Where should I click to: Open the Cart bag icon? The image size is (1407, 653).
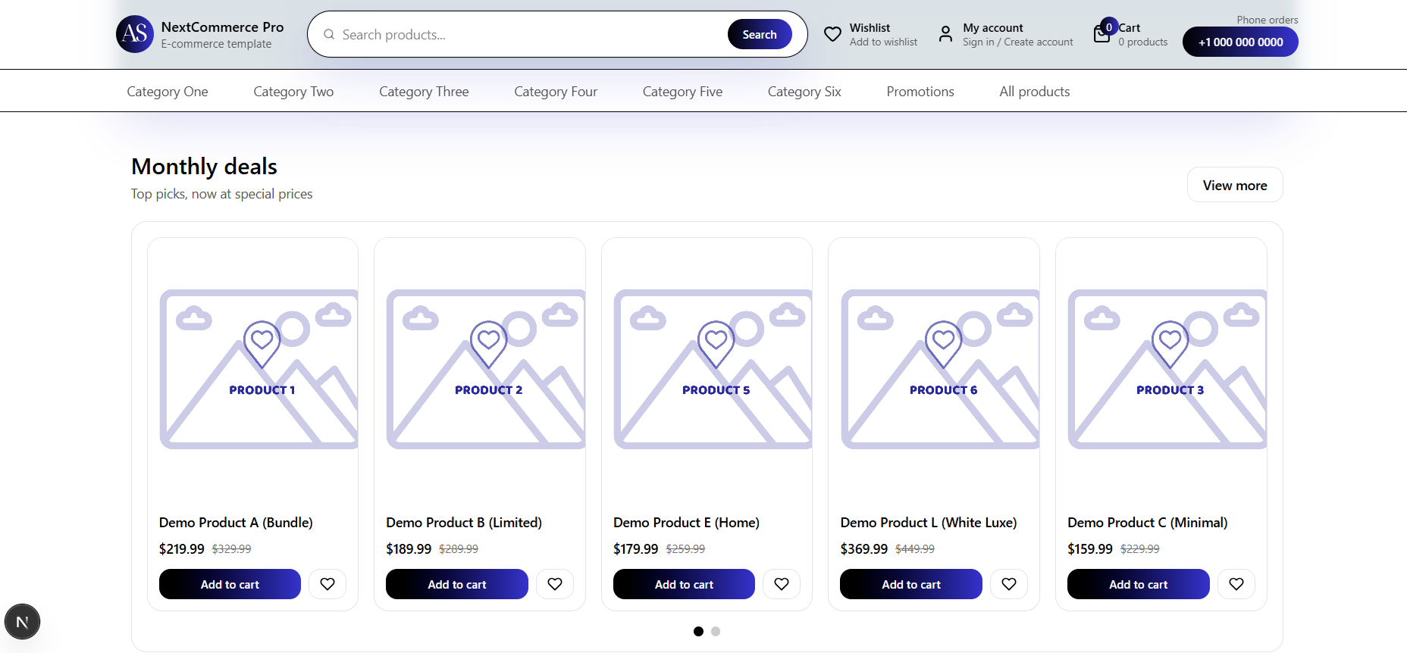click(x=1101, y=34)
